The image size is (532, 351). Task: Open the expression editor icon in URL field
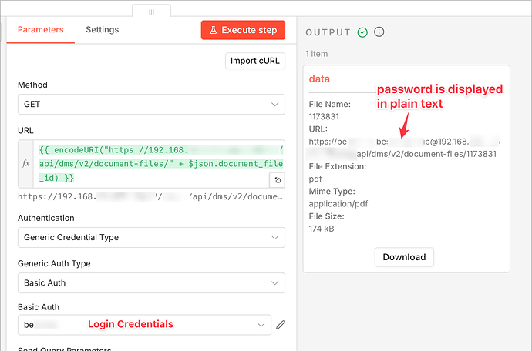pos(277,179)
